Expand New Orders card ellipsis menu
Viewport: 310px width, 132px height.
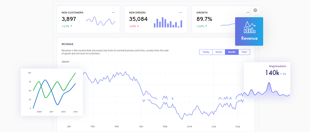[180, 12]
